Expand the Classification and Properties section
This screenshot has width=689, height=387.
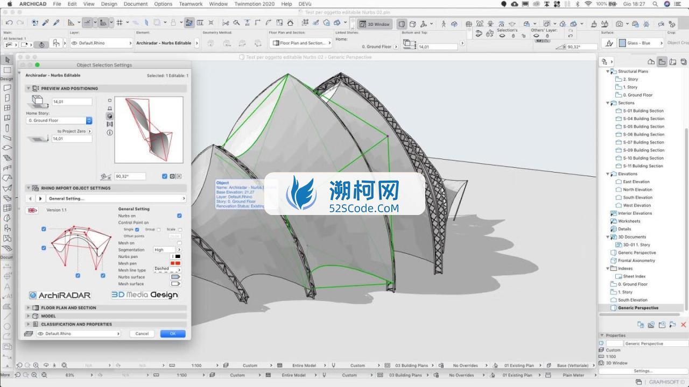(x=28, y=324)
